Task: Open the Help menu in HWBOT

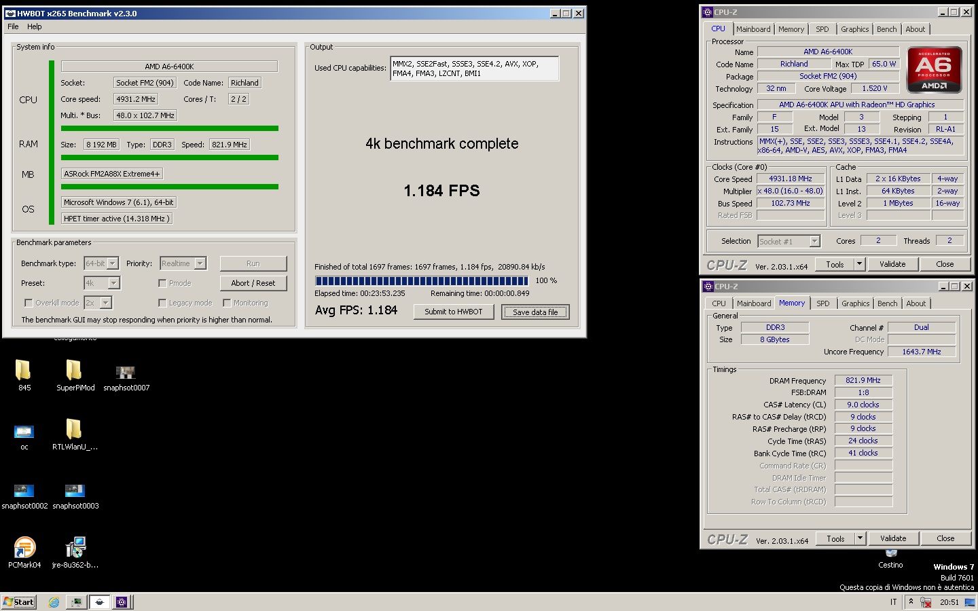Action: pyautogui.click(x=35, y=26)
